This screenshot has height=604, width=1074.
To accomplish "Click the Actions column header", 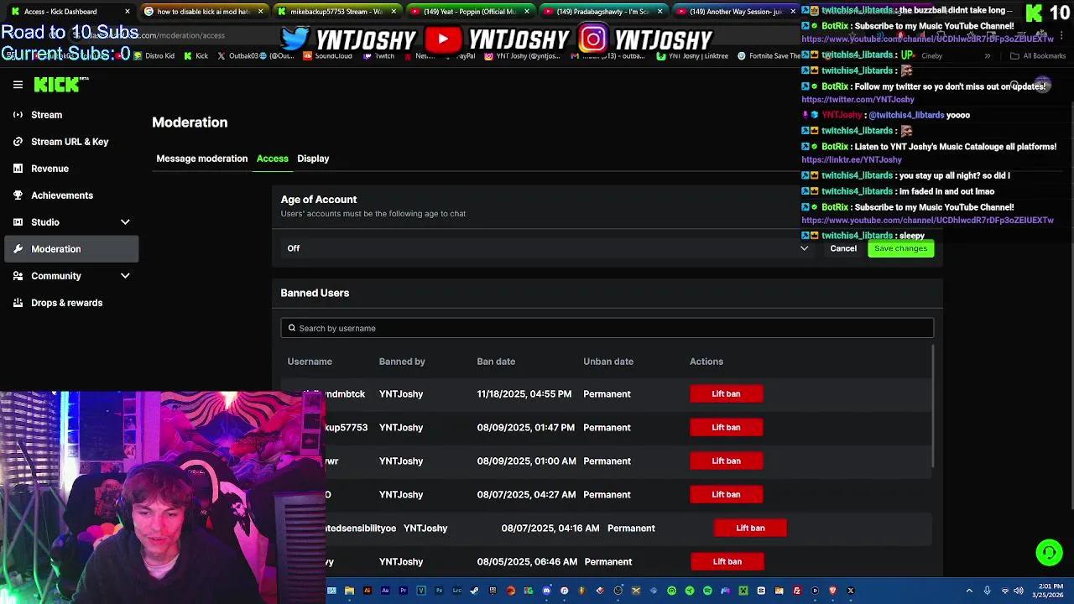I will pos(706,362).
